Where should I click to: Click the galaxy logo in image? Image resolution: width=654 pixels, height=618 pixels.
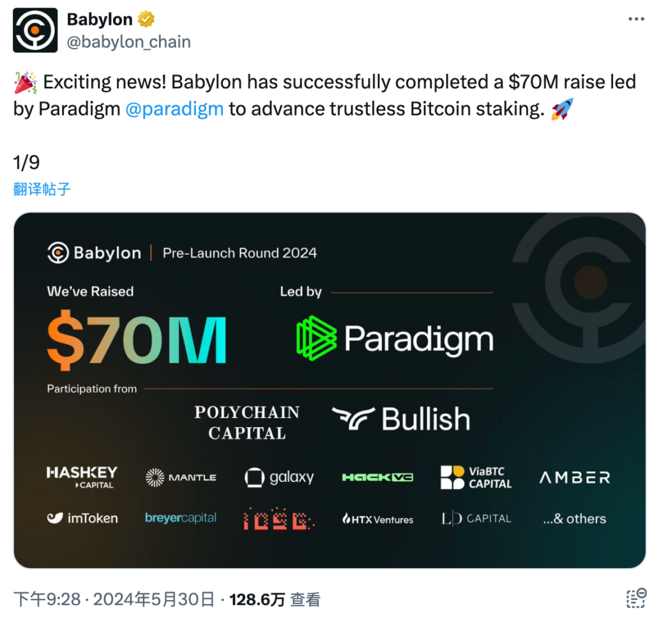pos(279,477)
